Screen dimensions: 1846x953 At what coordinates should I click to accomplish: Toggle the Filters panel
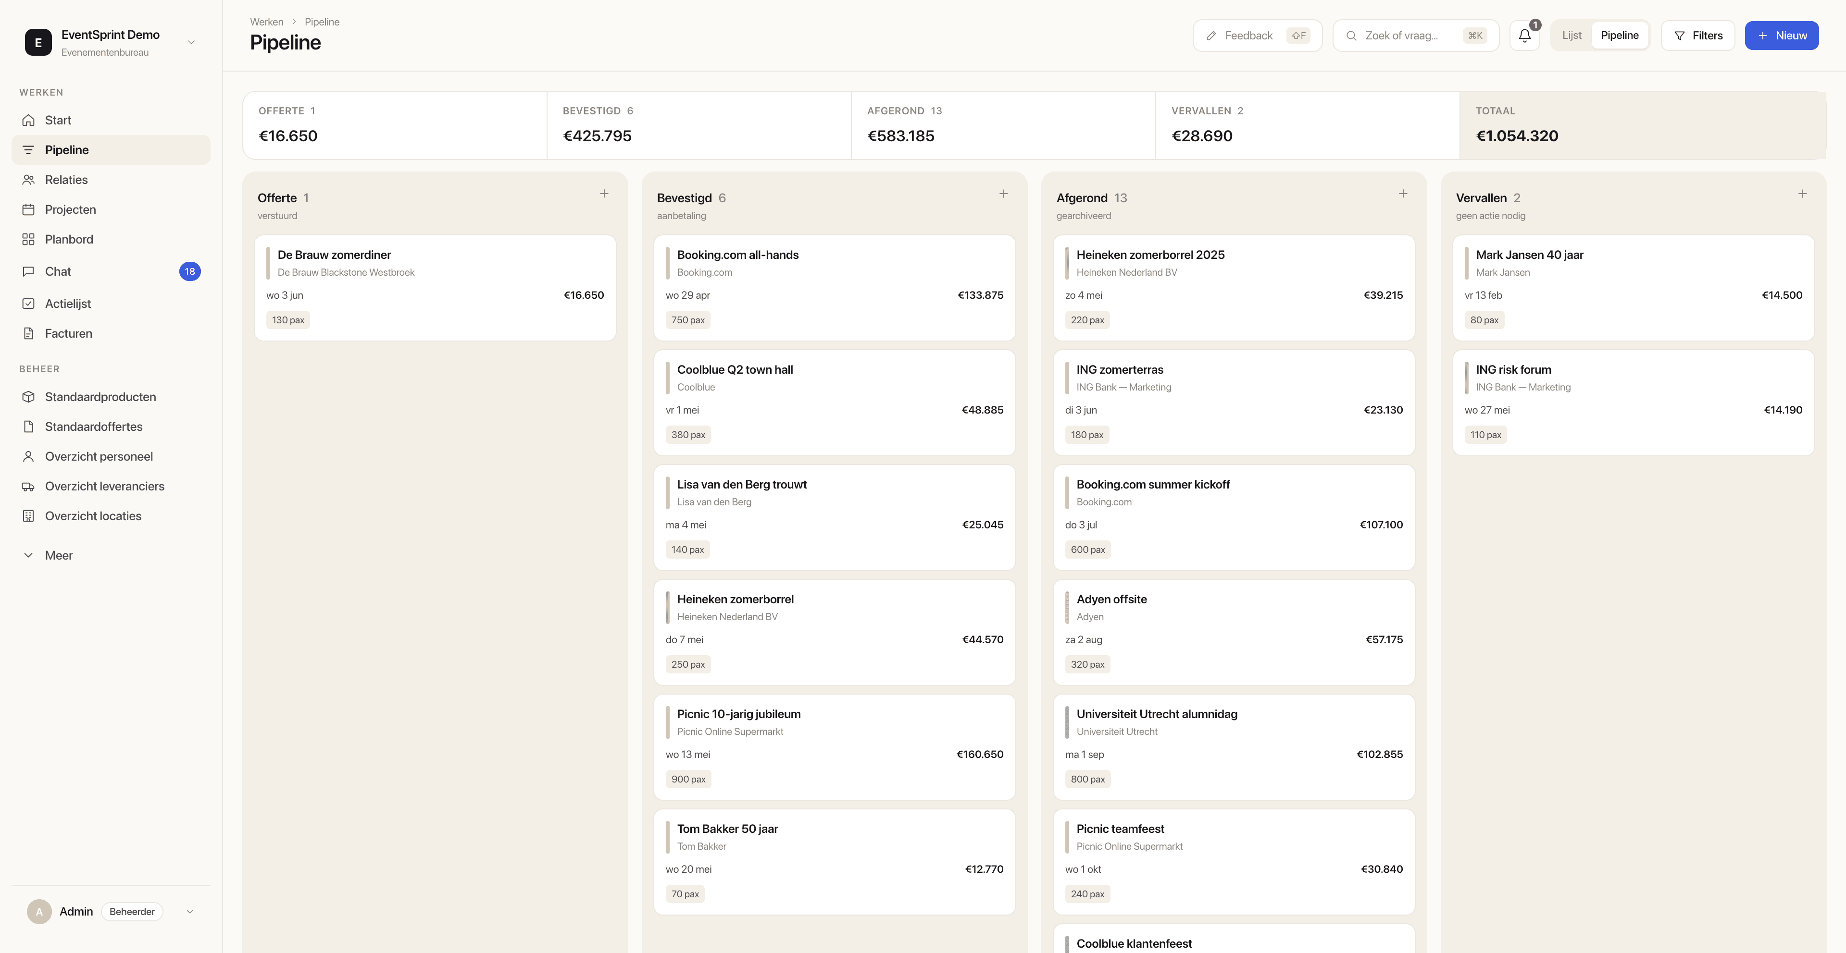1697,35
